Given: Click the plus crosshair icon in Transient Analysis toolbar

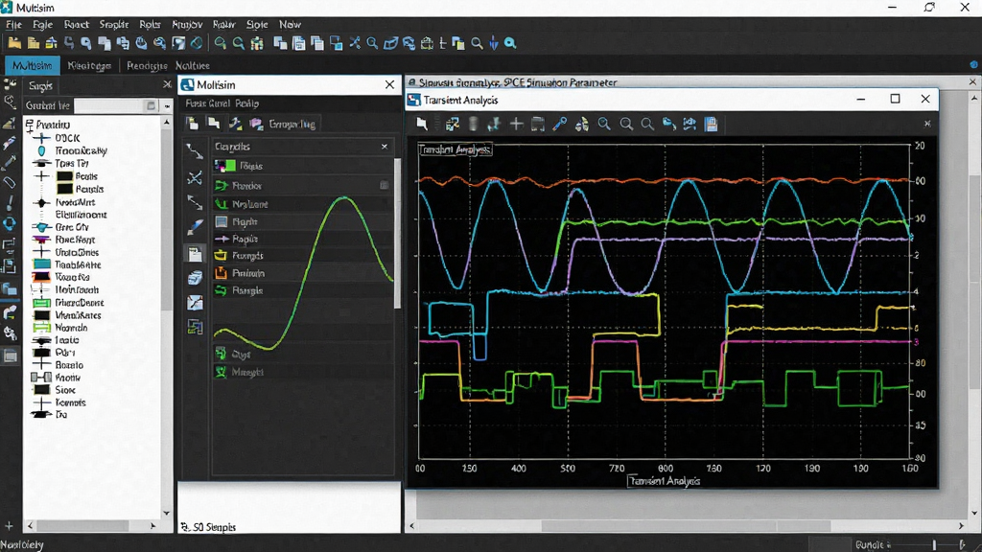Looking at the screenshot, I should [516, 124].
